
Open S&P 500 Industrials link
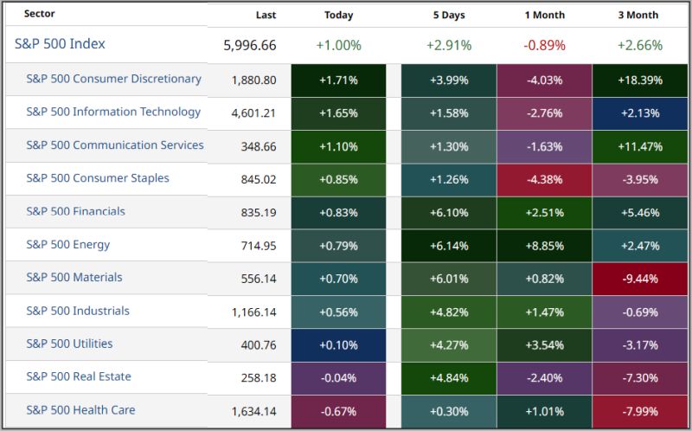(x=78, y=311)
